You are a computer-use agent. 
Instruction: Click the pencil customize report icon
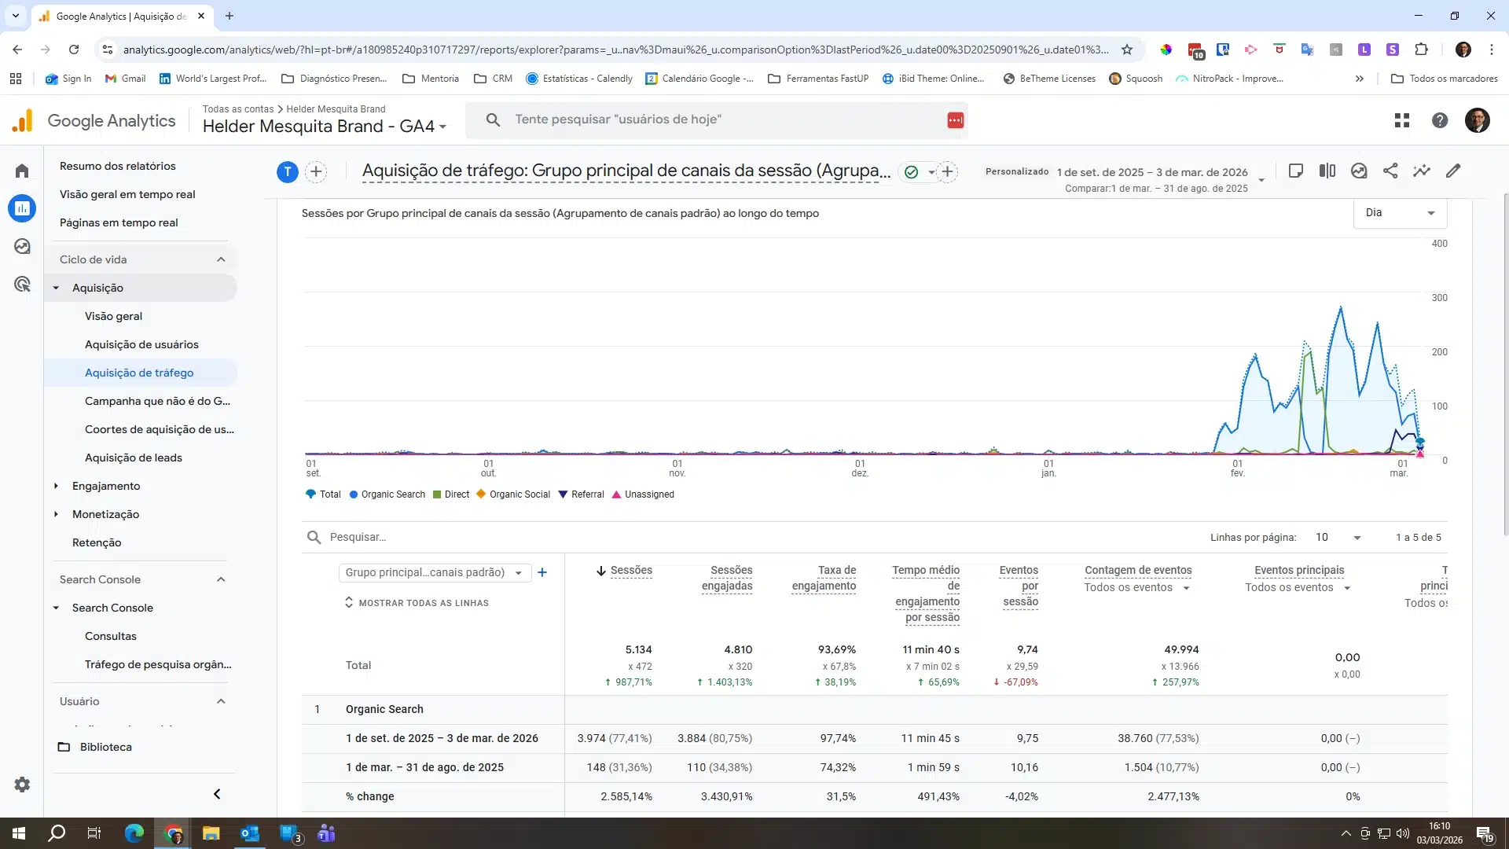point(1453,171)
